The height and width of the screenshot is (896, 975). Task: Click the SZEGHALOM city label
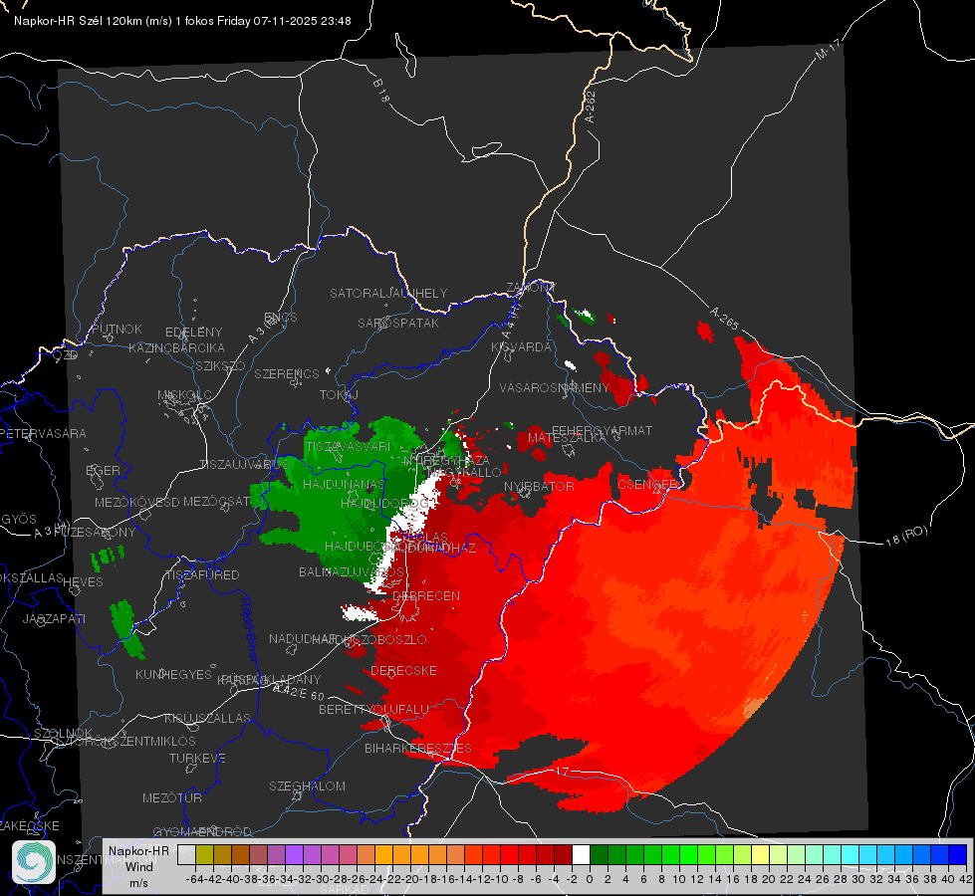coord(307,785)
